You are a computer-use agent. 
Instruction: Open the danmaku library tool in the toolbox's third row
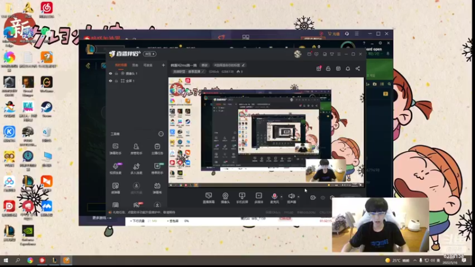click(157, 187)
